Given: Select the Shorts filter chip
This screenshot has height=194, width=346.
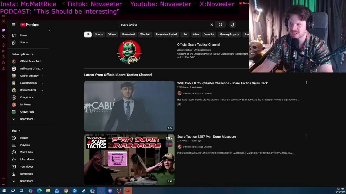Looking at the screenshot, I should pos(99,34).
